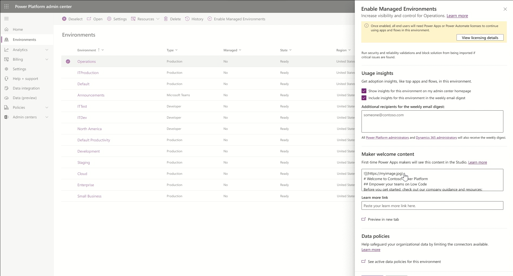This screenshot has width=513, height=276.
Task: Uncheck the Operations row selection circle
Action: tap(68, 61)
